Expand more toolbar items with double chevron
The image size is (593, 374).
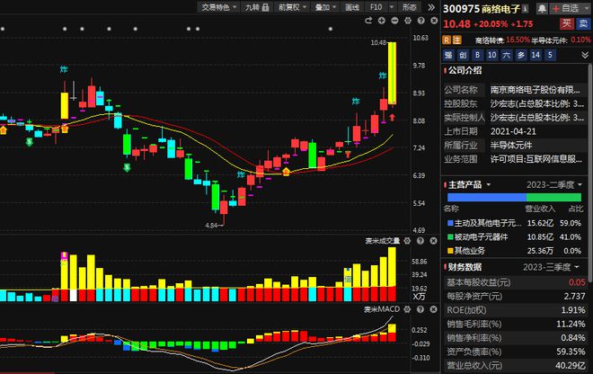(431, 7)
